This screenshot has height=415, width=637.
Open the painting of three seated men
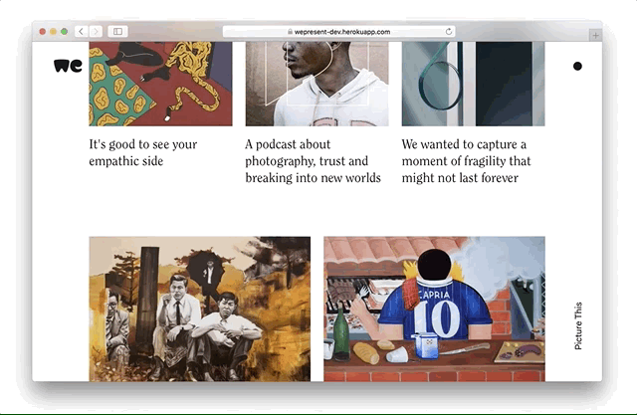click(x=199, y=310)
